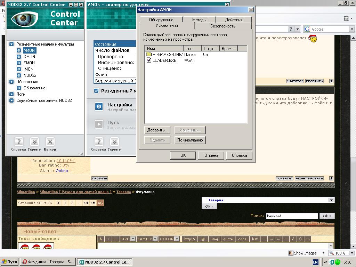Click Выход icon in Control Center
The image size is (356, 267).
[x=50, y=142]
